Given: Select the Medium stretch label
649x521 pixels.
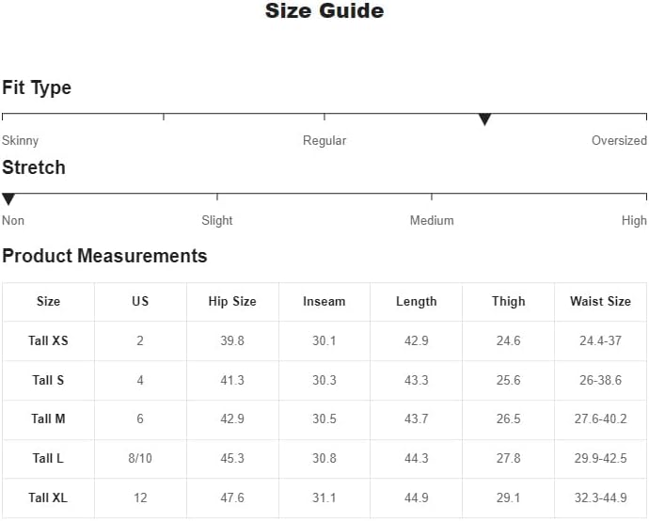Looking at the screenshot, I should pos(432,221).
